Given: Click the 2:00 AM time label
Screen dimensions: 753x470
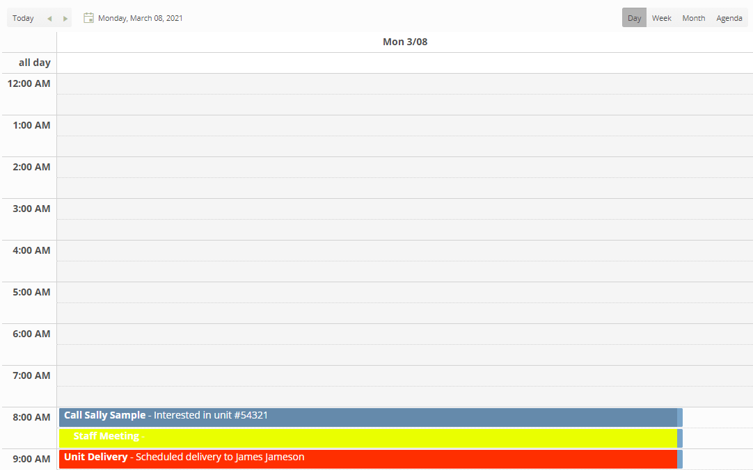Looking at the screenshot, I should pos(31,167).
